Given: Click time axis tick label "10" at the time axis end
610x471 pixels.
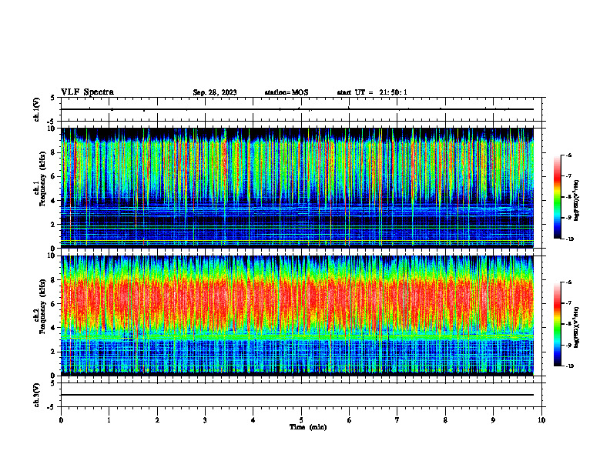Looking at the screenshot, I should point(541,420).
